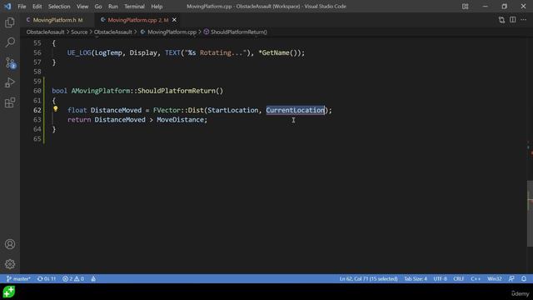Open the Source Control view
Screen dimensions: 533x300
point(10,63)
